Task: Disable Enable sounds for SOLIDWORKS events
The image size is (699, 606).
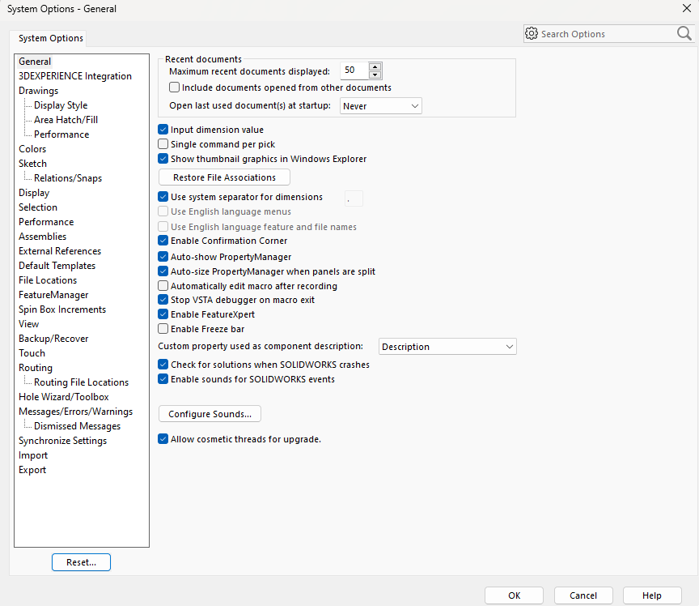Action: click(x=163, y=379)
